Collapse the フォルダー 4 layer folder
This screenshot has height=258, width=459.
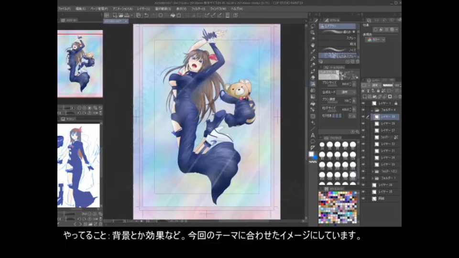coord(372,110)
